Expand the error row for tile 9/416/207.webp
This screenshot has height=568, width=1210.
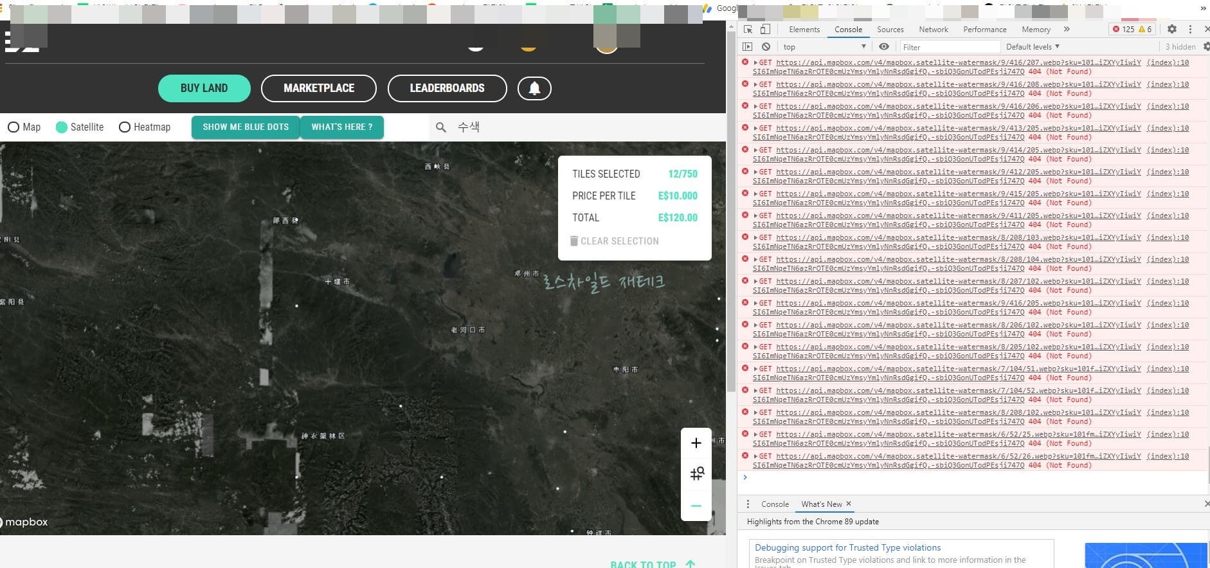pyautogui.click(x=755, y=63)
